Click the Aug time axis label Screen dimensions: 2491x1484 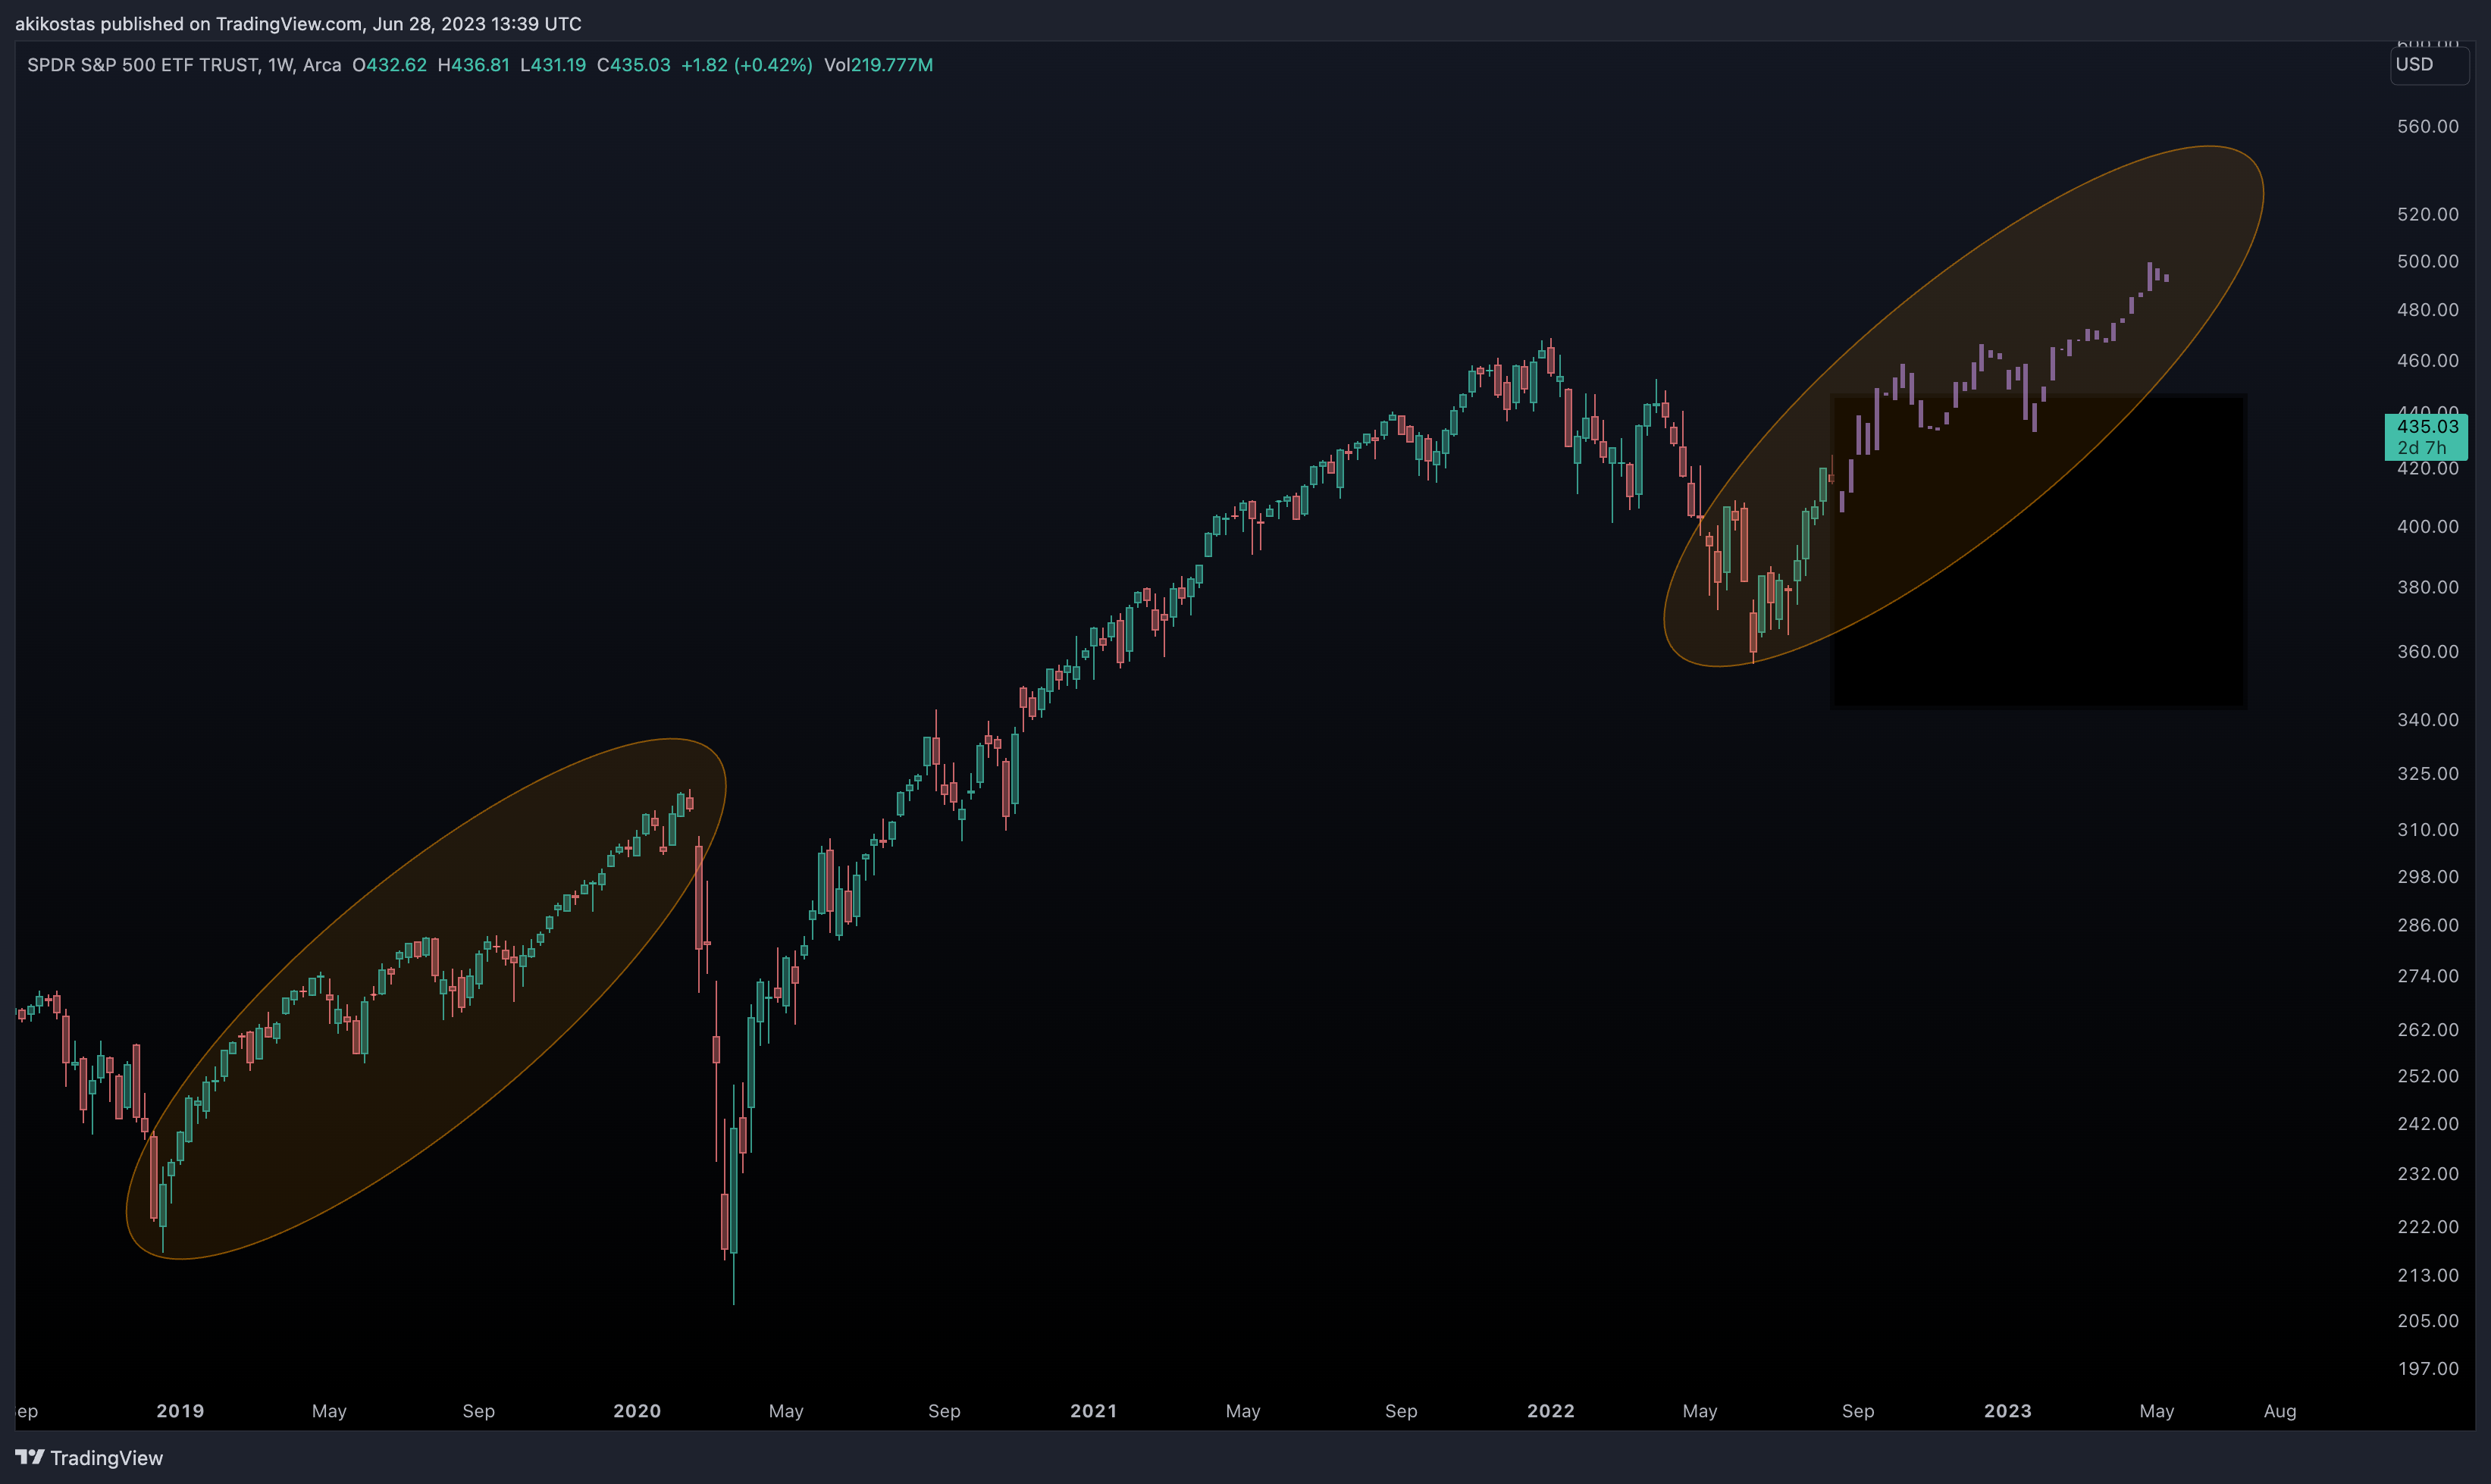[2280, 1411]
